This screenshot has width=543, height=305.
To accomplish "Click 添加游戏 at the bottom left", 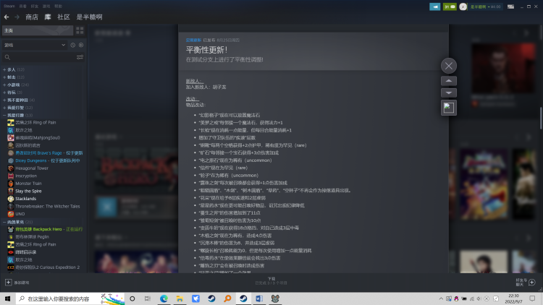I will [22, 283].
